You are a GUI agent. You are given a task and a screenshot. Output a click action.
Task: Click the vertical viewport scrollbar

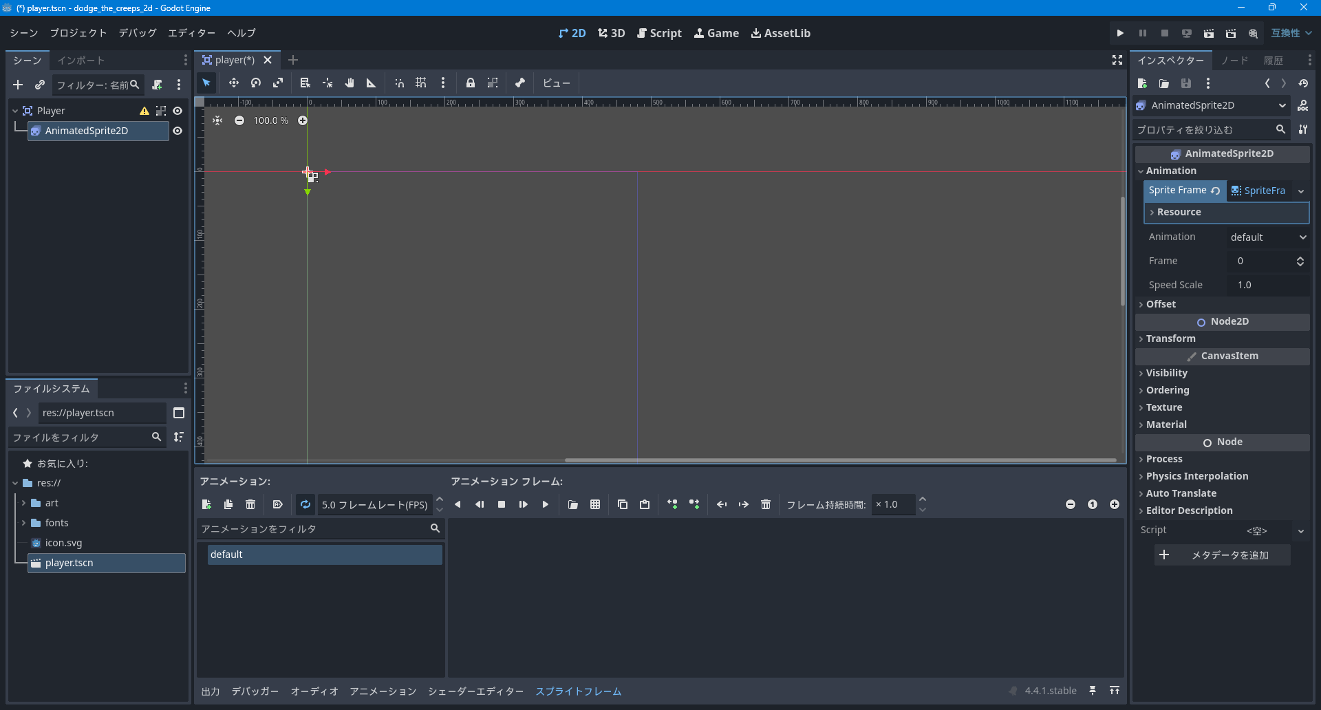tap(1122, 251)
